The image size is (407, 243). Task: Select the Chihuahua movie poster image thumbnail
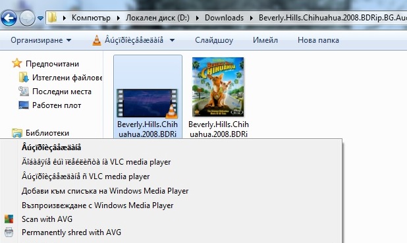click(x=218, y=87)
